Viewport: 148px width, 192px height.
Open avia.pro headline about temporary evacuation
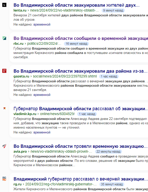[x=80, y=146]
